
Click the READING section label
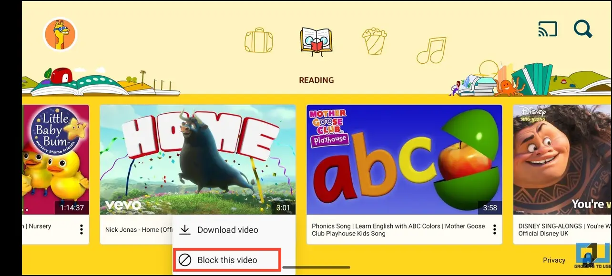pyautogui.click(x=316, y=80)
